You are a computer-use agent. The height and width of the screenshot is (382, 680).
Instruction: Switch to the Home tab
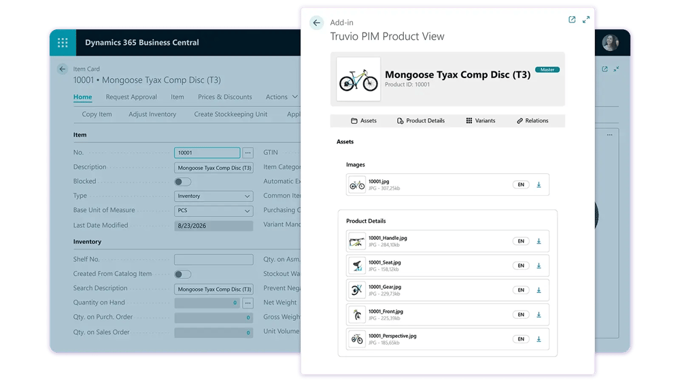[82, 97]
